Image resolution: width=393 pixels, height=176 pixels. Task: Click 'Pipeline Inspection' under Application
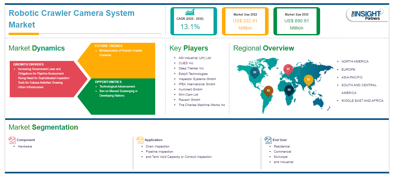159,152
